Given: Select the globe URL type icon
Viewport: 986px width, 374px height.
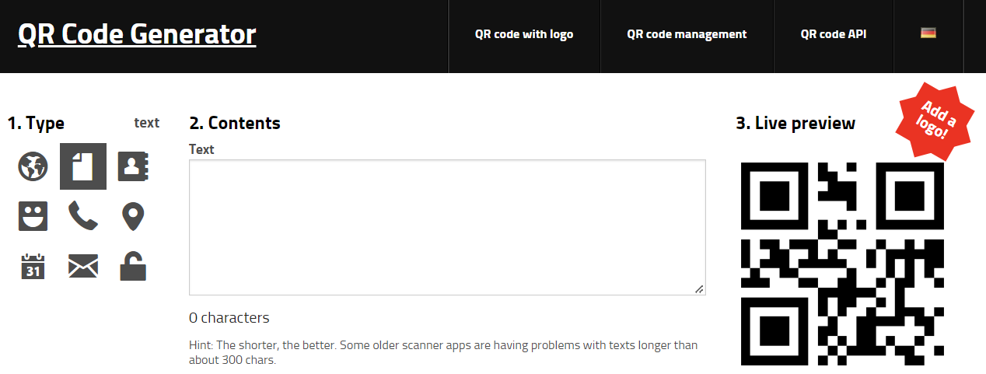Looking at the screenshot, I should pyautogui.click(x=33, y=166).
